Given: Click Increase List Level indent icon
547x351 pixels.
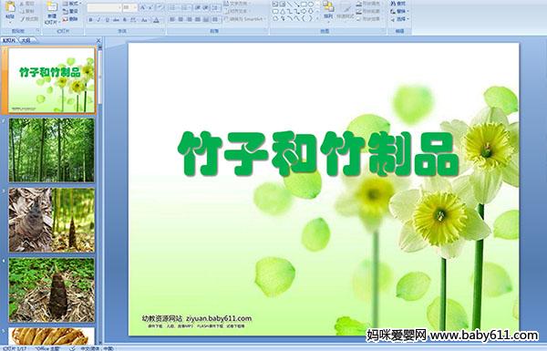Looking at the screenshot, I should (x=205, y=7).
